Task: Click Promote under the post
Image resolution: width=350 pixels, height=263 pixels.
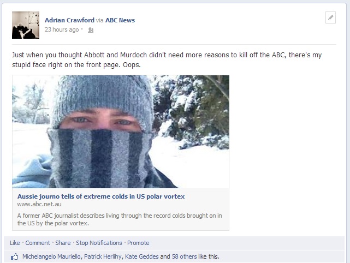Action: tap(138, 243)
